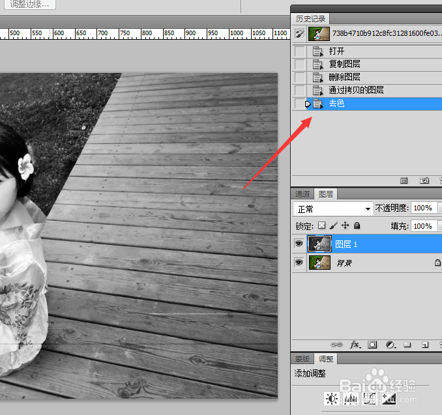This screenshot has height=415, width=442.
Task: Select the 图层 tab
Action: [x=326, y=194]
